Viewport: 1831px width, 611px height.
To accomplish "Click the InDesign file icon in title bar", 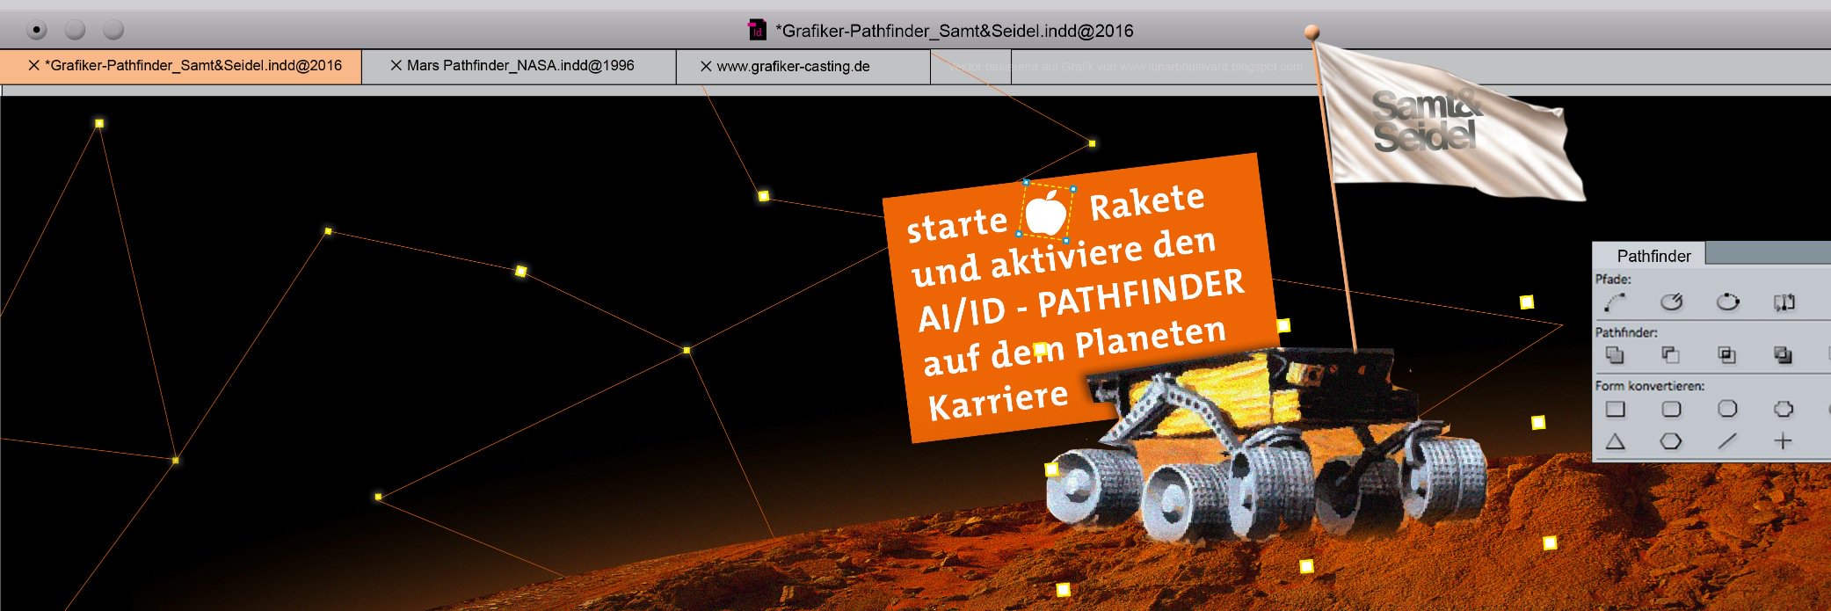I will point(757,30).
